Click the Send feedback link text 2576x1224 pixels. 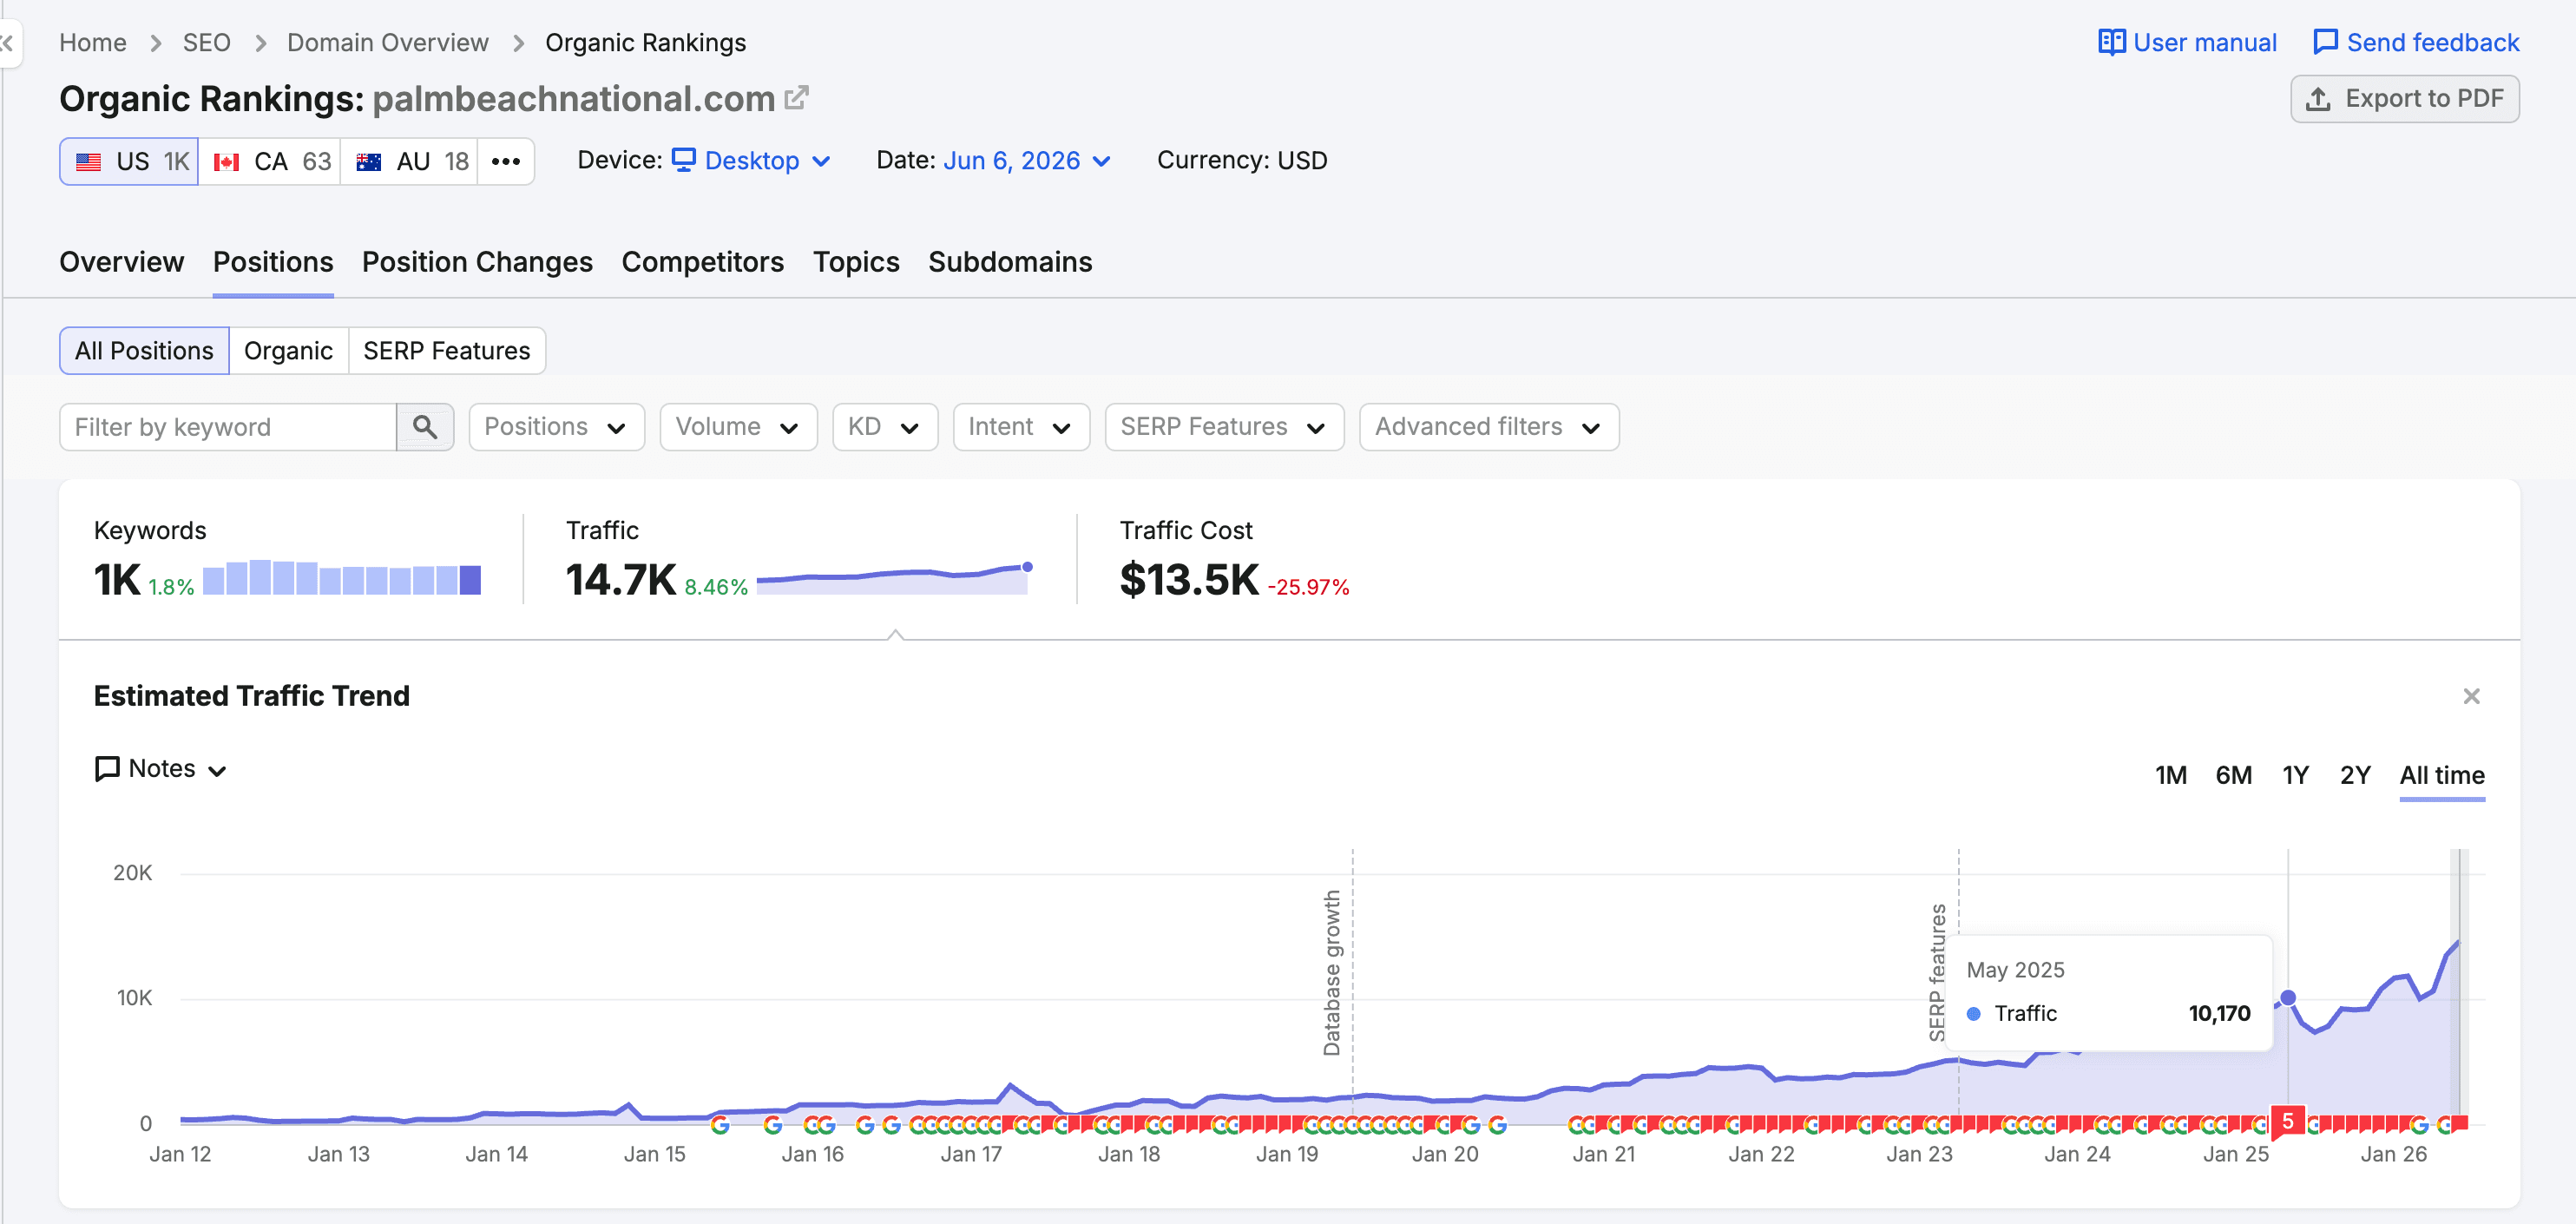pyautogui.click(x=2433, y=43)
